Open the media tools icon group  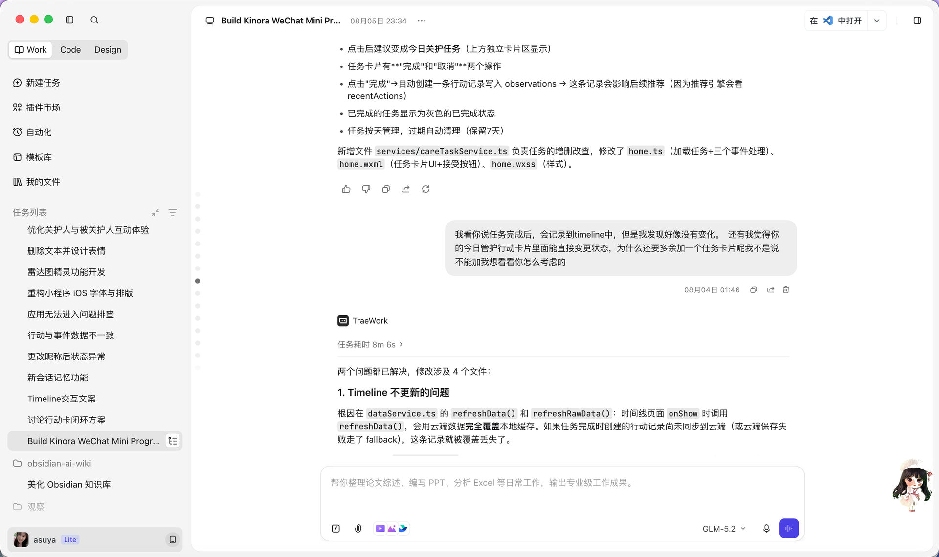click(x=391, y=529)
